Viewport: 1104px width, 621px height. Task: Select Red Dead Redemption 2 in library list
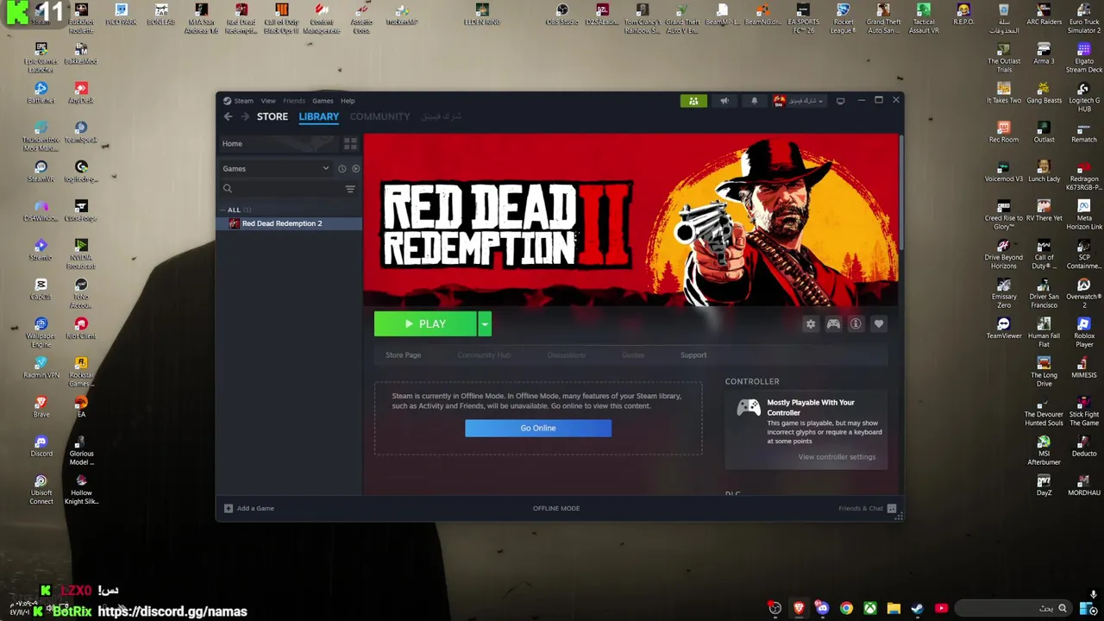(x=290, y=223)
